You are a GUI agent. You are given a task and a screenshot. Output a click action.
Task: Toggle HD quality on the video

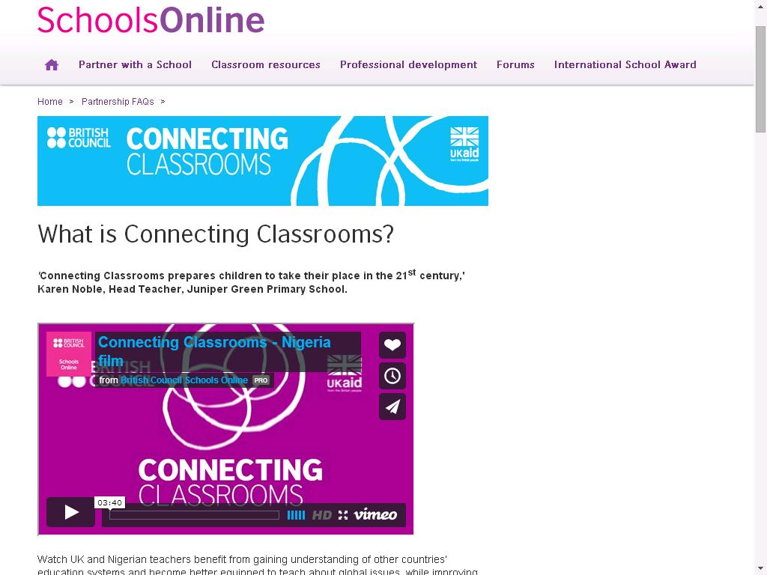322,515
